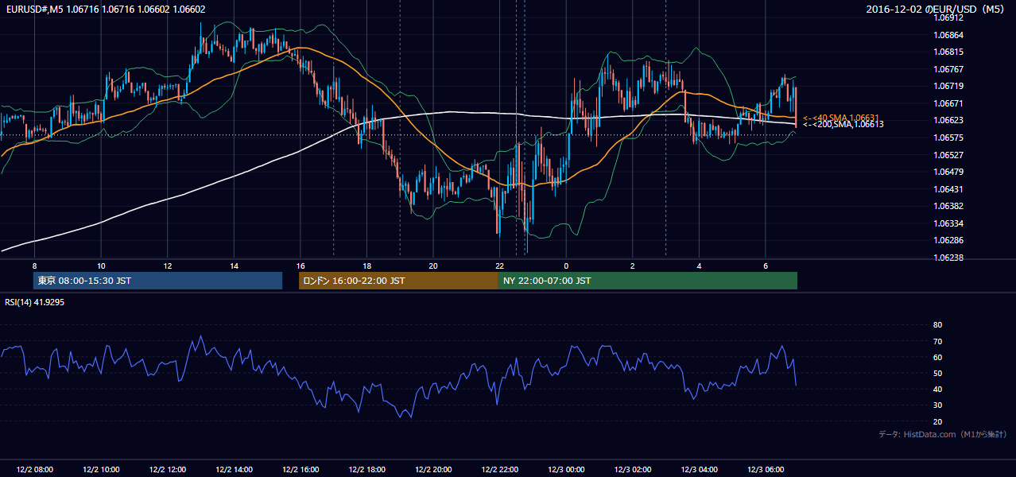The height and width of the screenshot is (477, 1016).
Task: Click price axis label 1.06334
Action: (948, 223)
